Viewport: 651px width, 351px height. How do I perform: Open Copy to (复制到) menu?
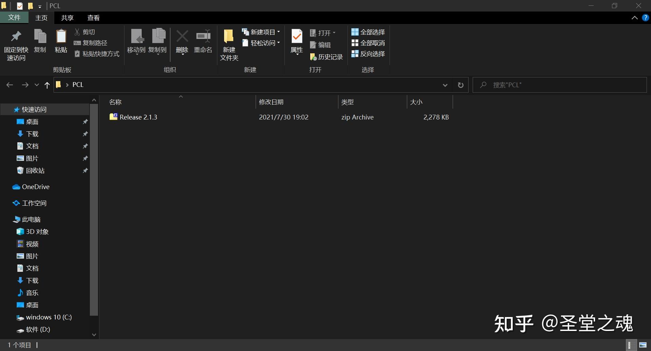(x=158, y=41)
